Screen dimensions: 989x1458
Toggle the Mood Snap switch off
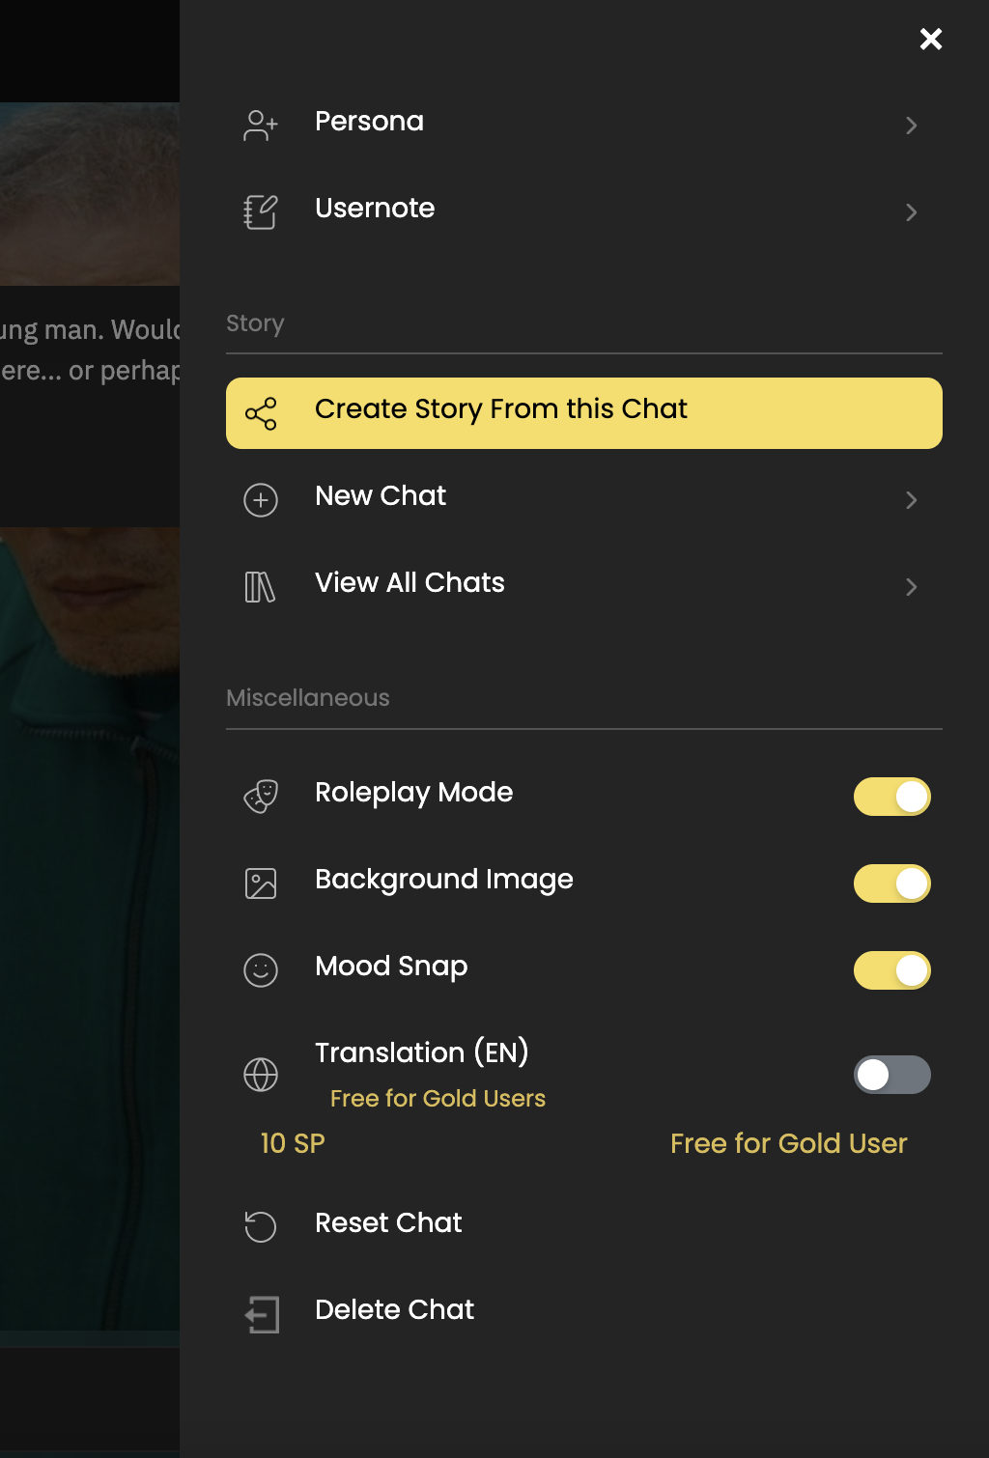pos(891,970)
